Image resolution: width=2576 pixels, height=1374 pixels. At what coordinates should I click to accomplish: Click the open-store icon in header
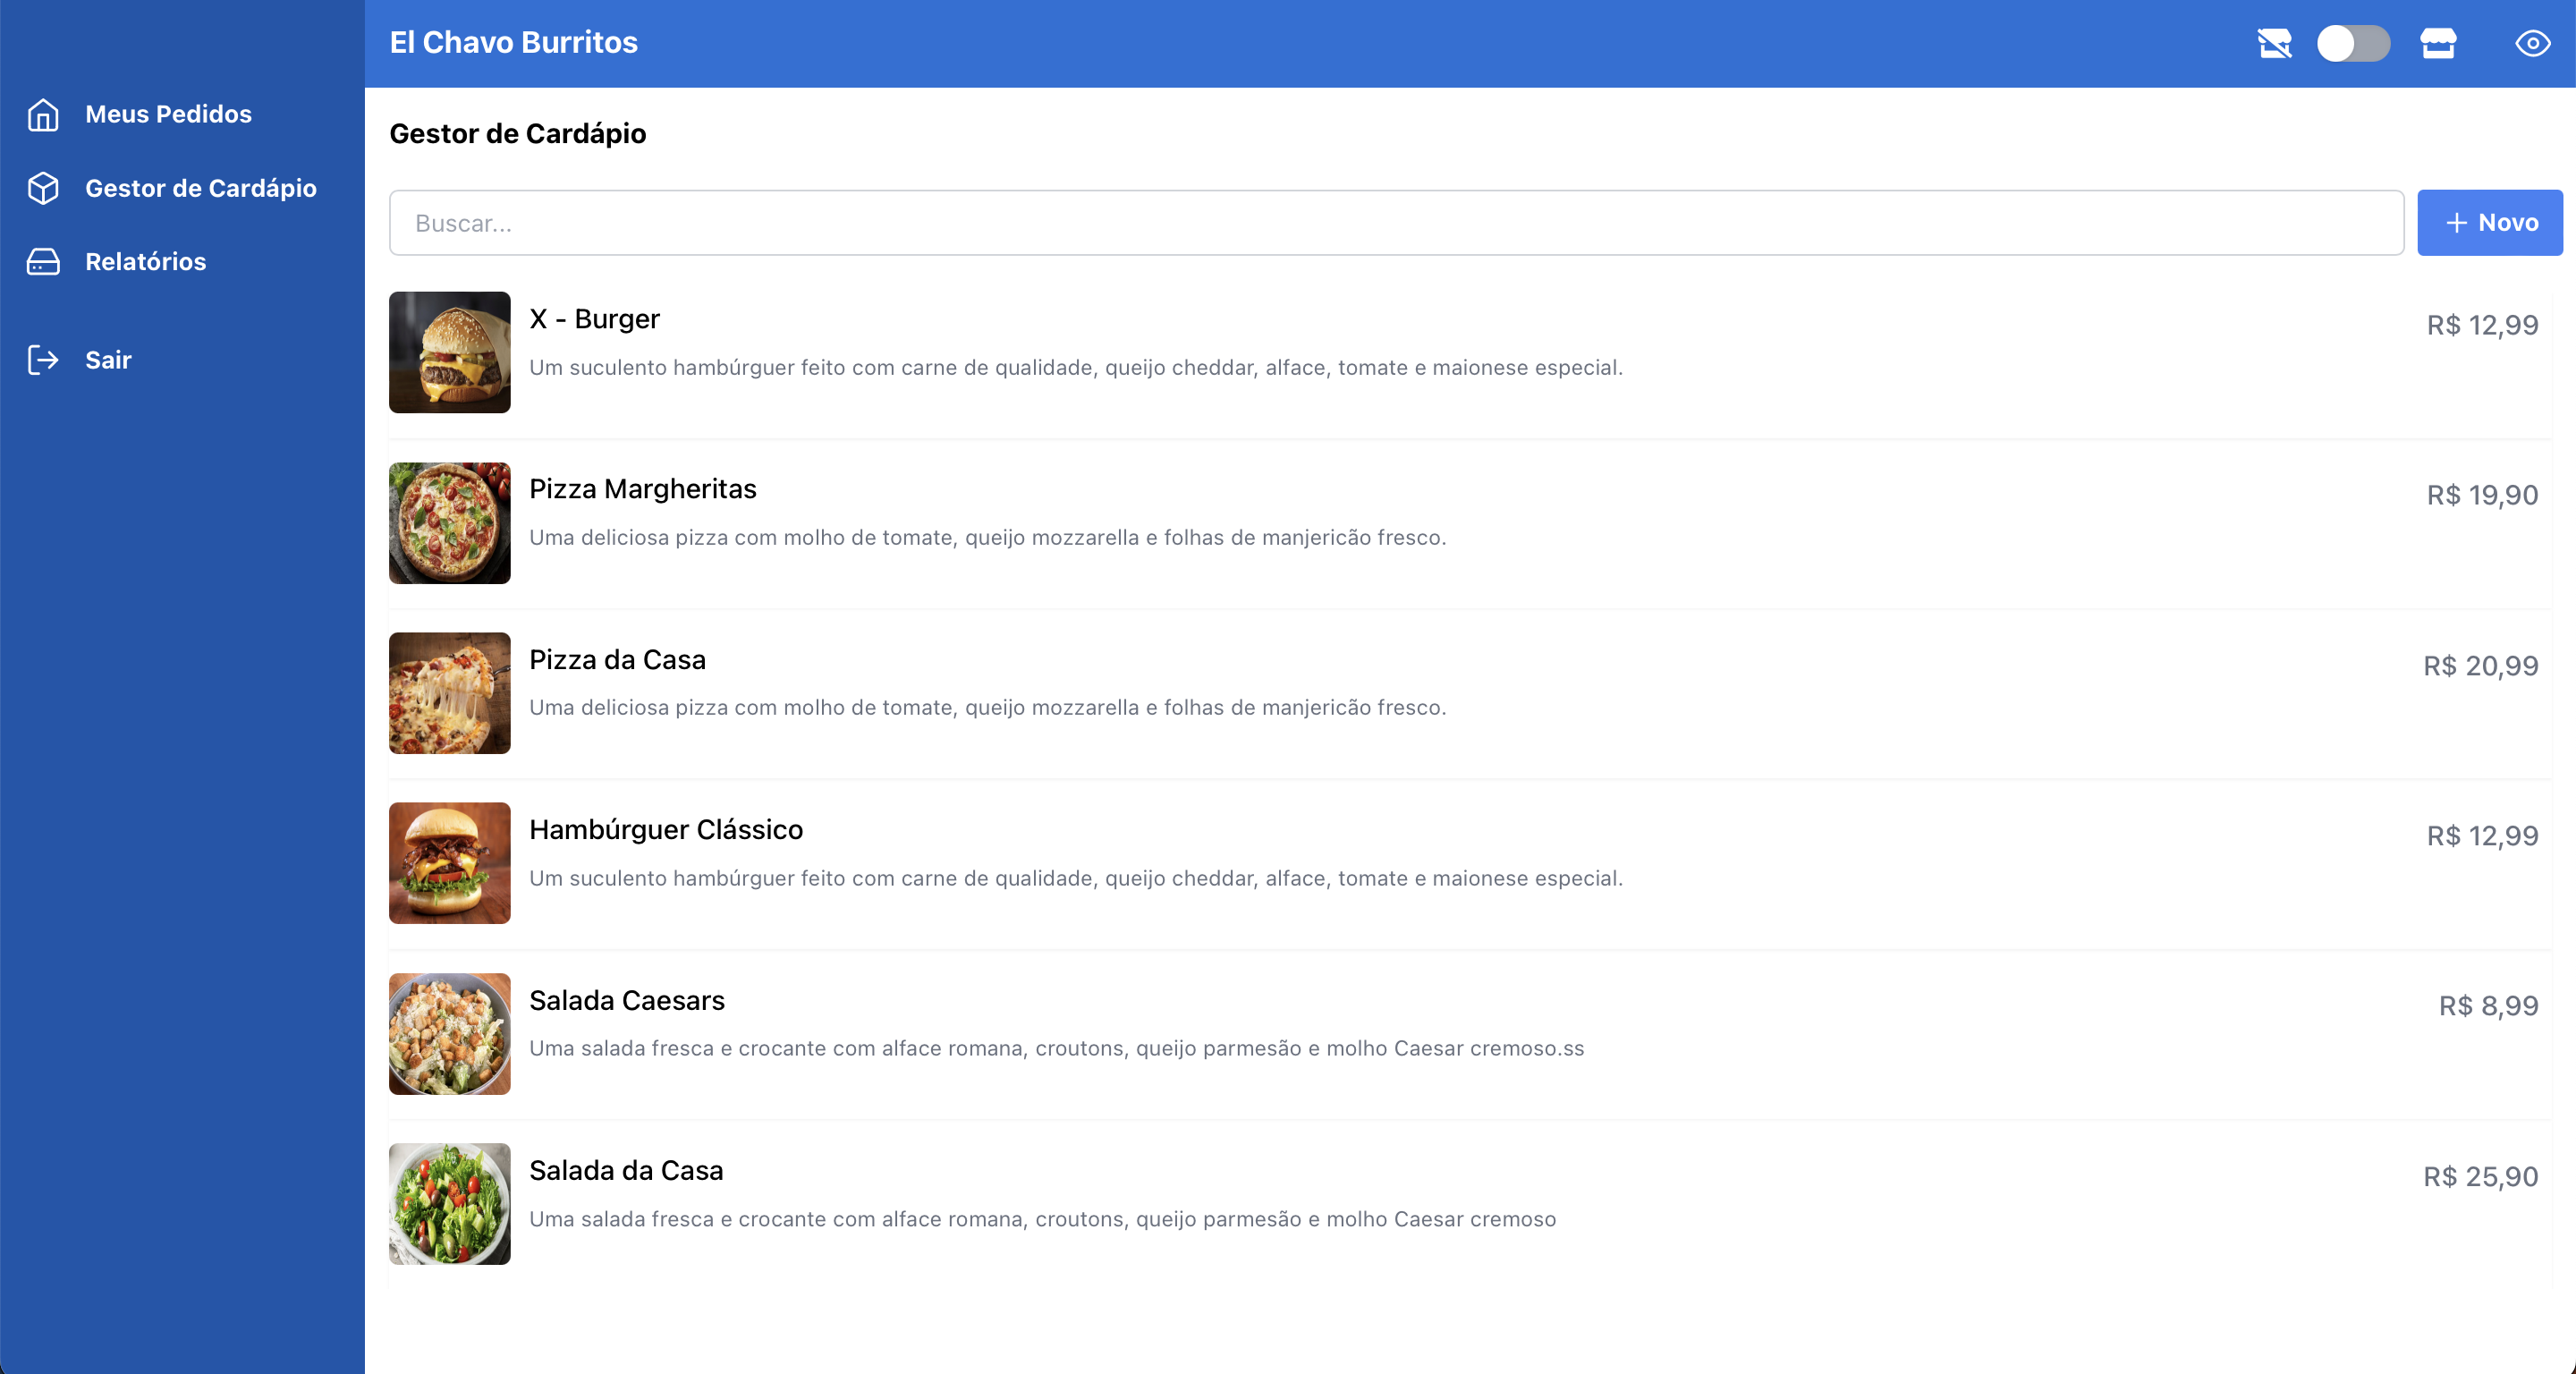(2438, 43)
